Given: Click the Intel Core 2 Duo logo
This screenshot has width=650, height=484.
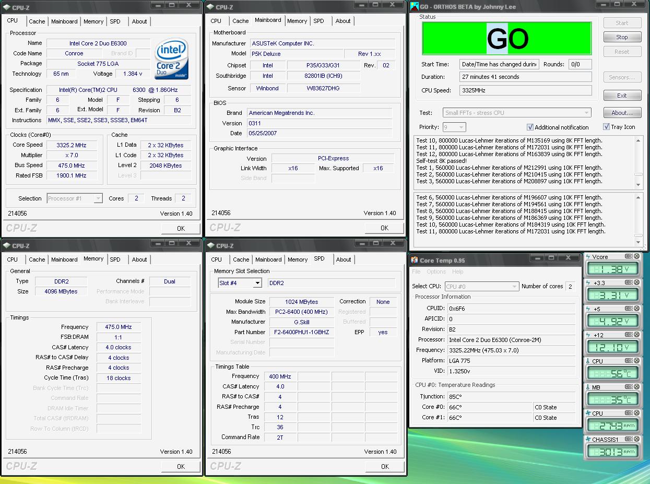Looking at the screenshot, I should (x=172, y=58).
